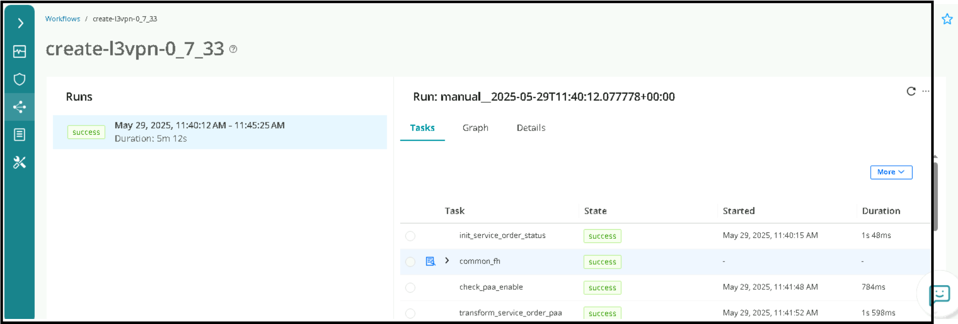958x324 pixels.
Task: Open the chat feedback smiley icon
Action: (x=940, y=294)
